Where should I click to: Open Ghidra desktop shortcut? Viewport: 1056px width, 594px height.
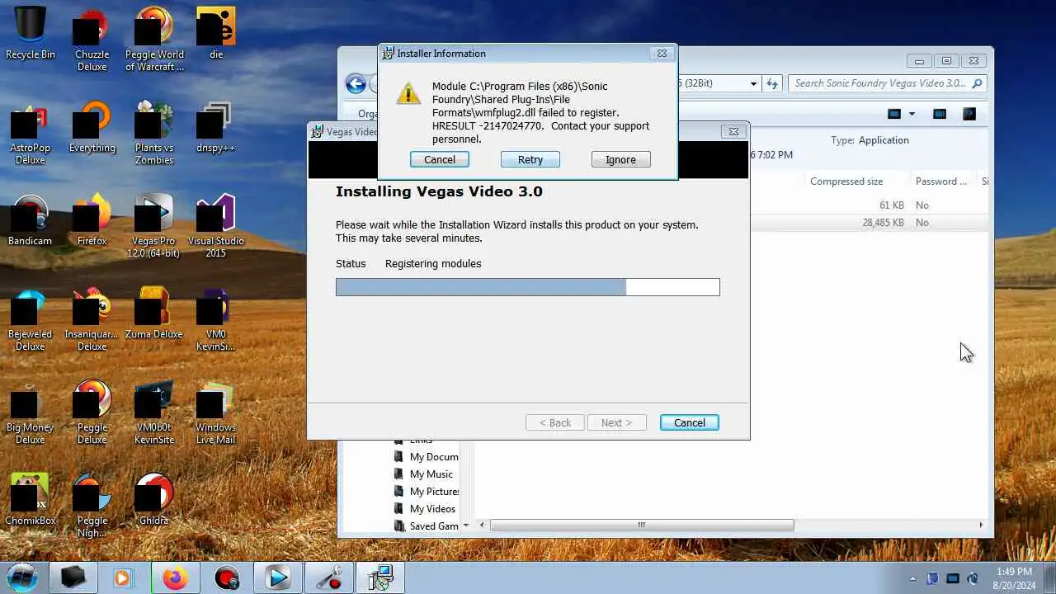click(154, 500)
